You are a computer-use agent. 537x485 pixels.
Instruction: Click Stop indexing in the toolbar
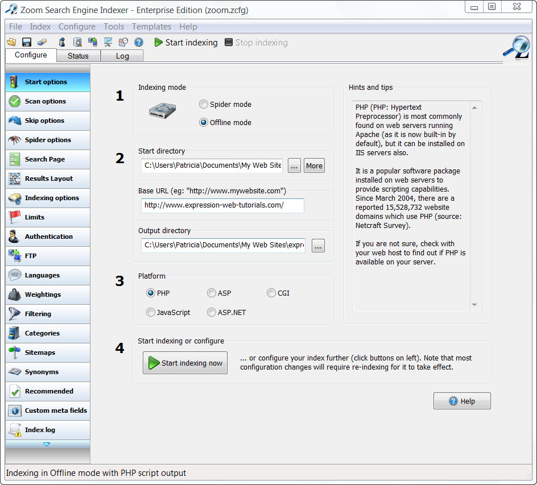256,43
